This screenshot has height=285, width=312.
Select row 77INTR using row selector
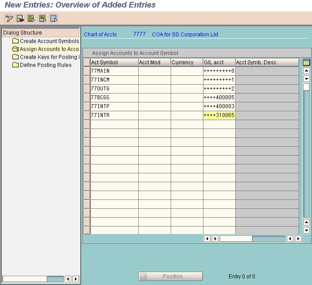87,115
